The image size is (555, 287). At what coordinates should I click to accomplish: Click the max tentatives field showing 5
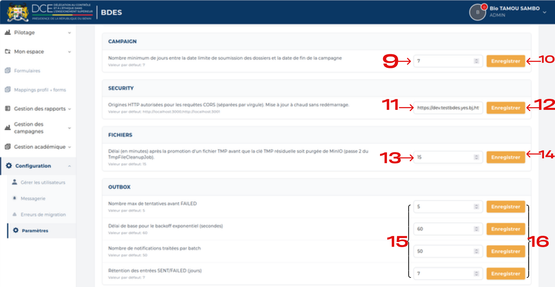pos(448,207)
